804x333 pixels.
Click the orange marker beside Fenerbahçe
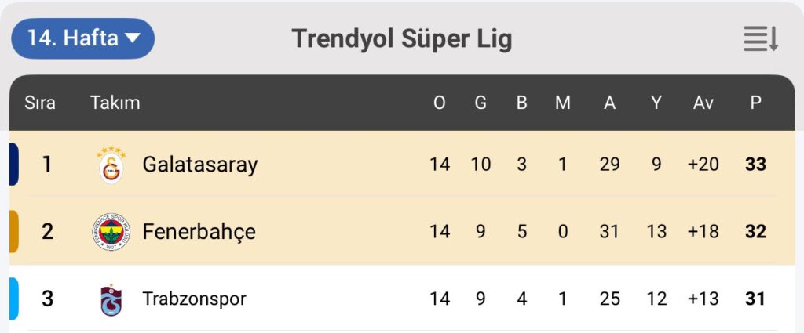coord(13,231)
